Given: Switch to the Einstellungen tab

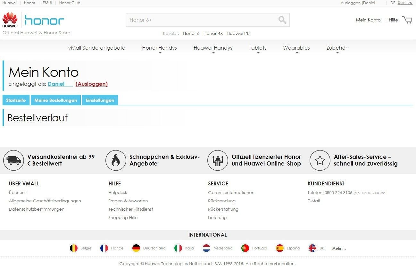Looking at the screenshot, I should point(100,100).
